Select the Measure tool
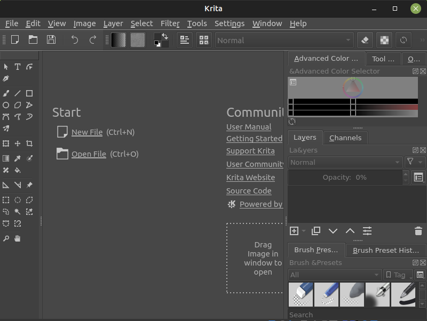Viewport: 427px width, 321px height. click(18, 185)
